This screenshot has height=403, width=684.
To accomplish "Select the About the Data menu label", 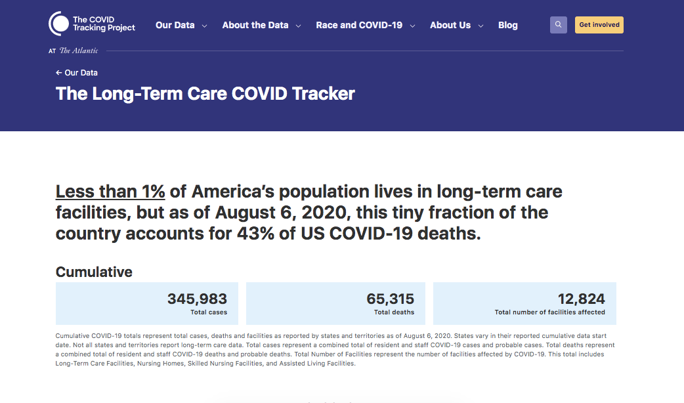I will pyautogui.click(x=255, y=25).
